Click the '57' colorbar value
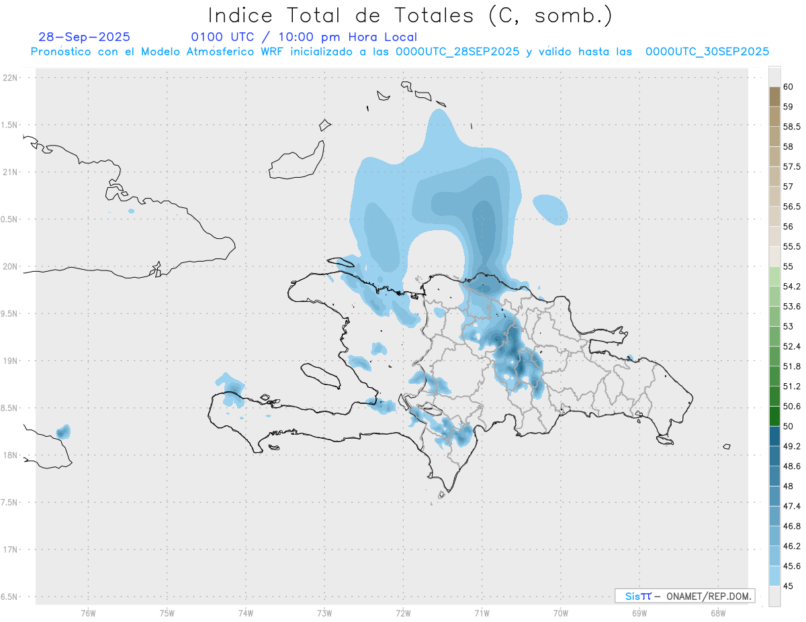 (x=788, y=187)
